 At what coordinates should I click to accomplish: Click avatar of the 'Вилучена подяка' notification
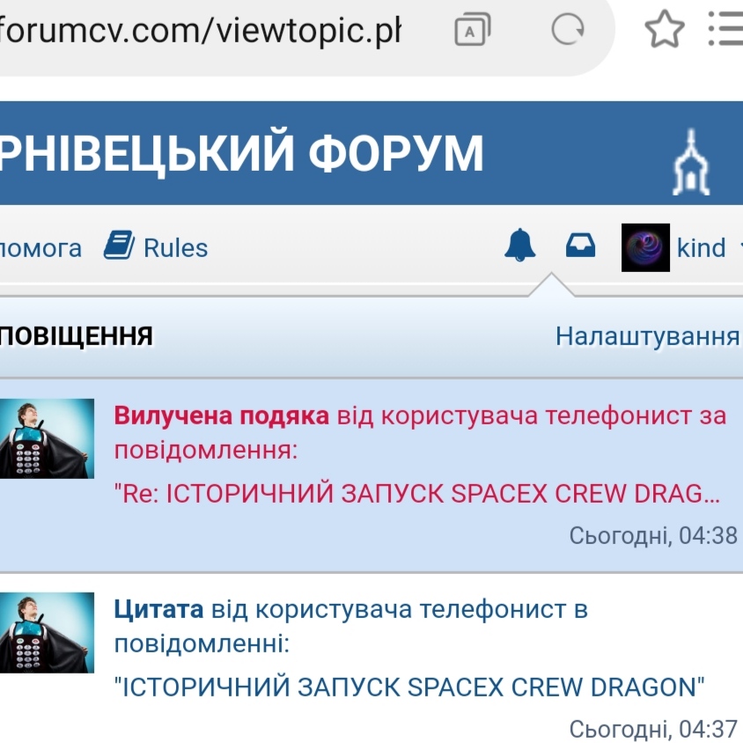tap(46, 438)
